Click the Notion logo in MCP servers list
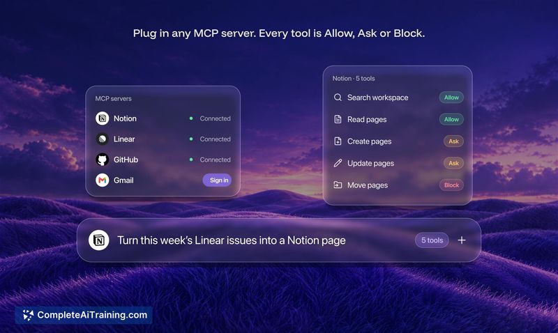Screen dimensions: 558x333 point(102,118)
